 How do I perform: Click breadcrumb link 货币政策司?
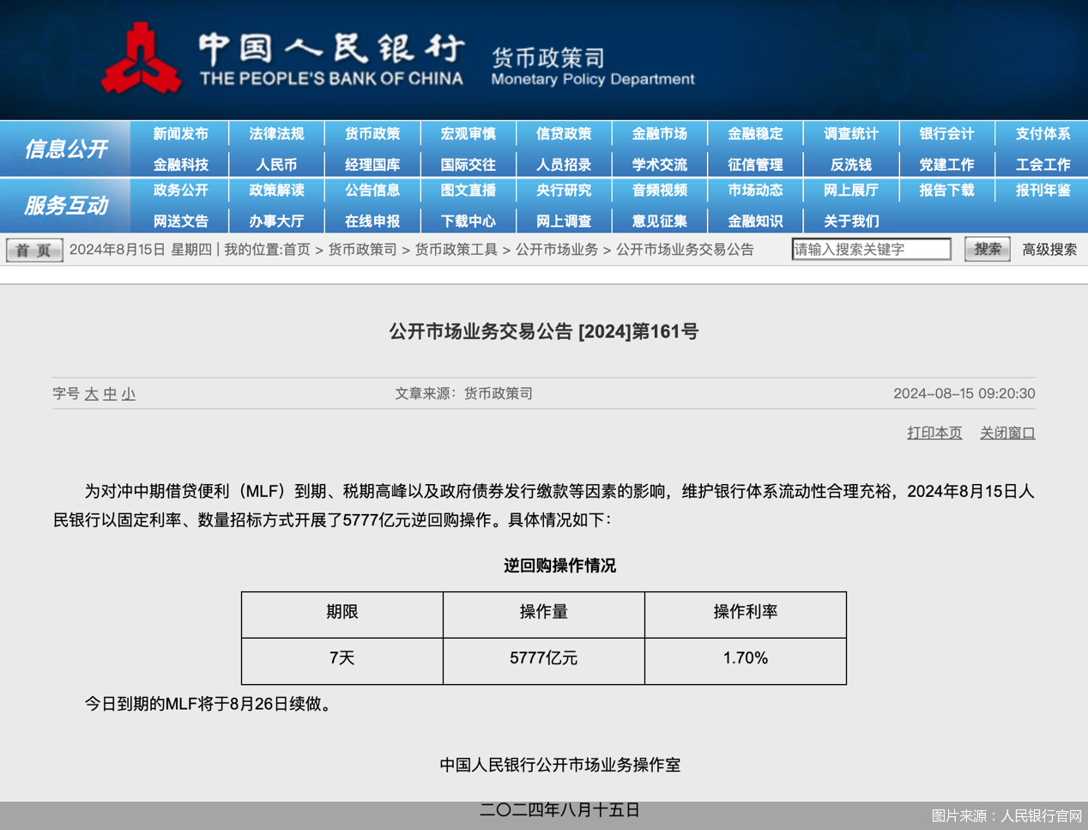click(363, 250)
